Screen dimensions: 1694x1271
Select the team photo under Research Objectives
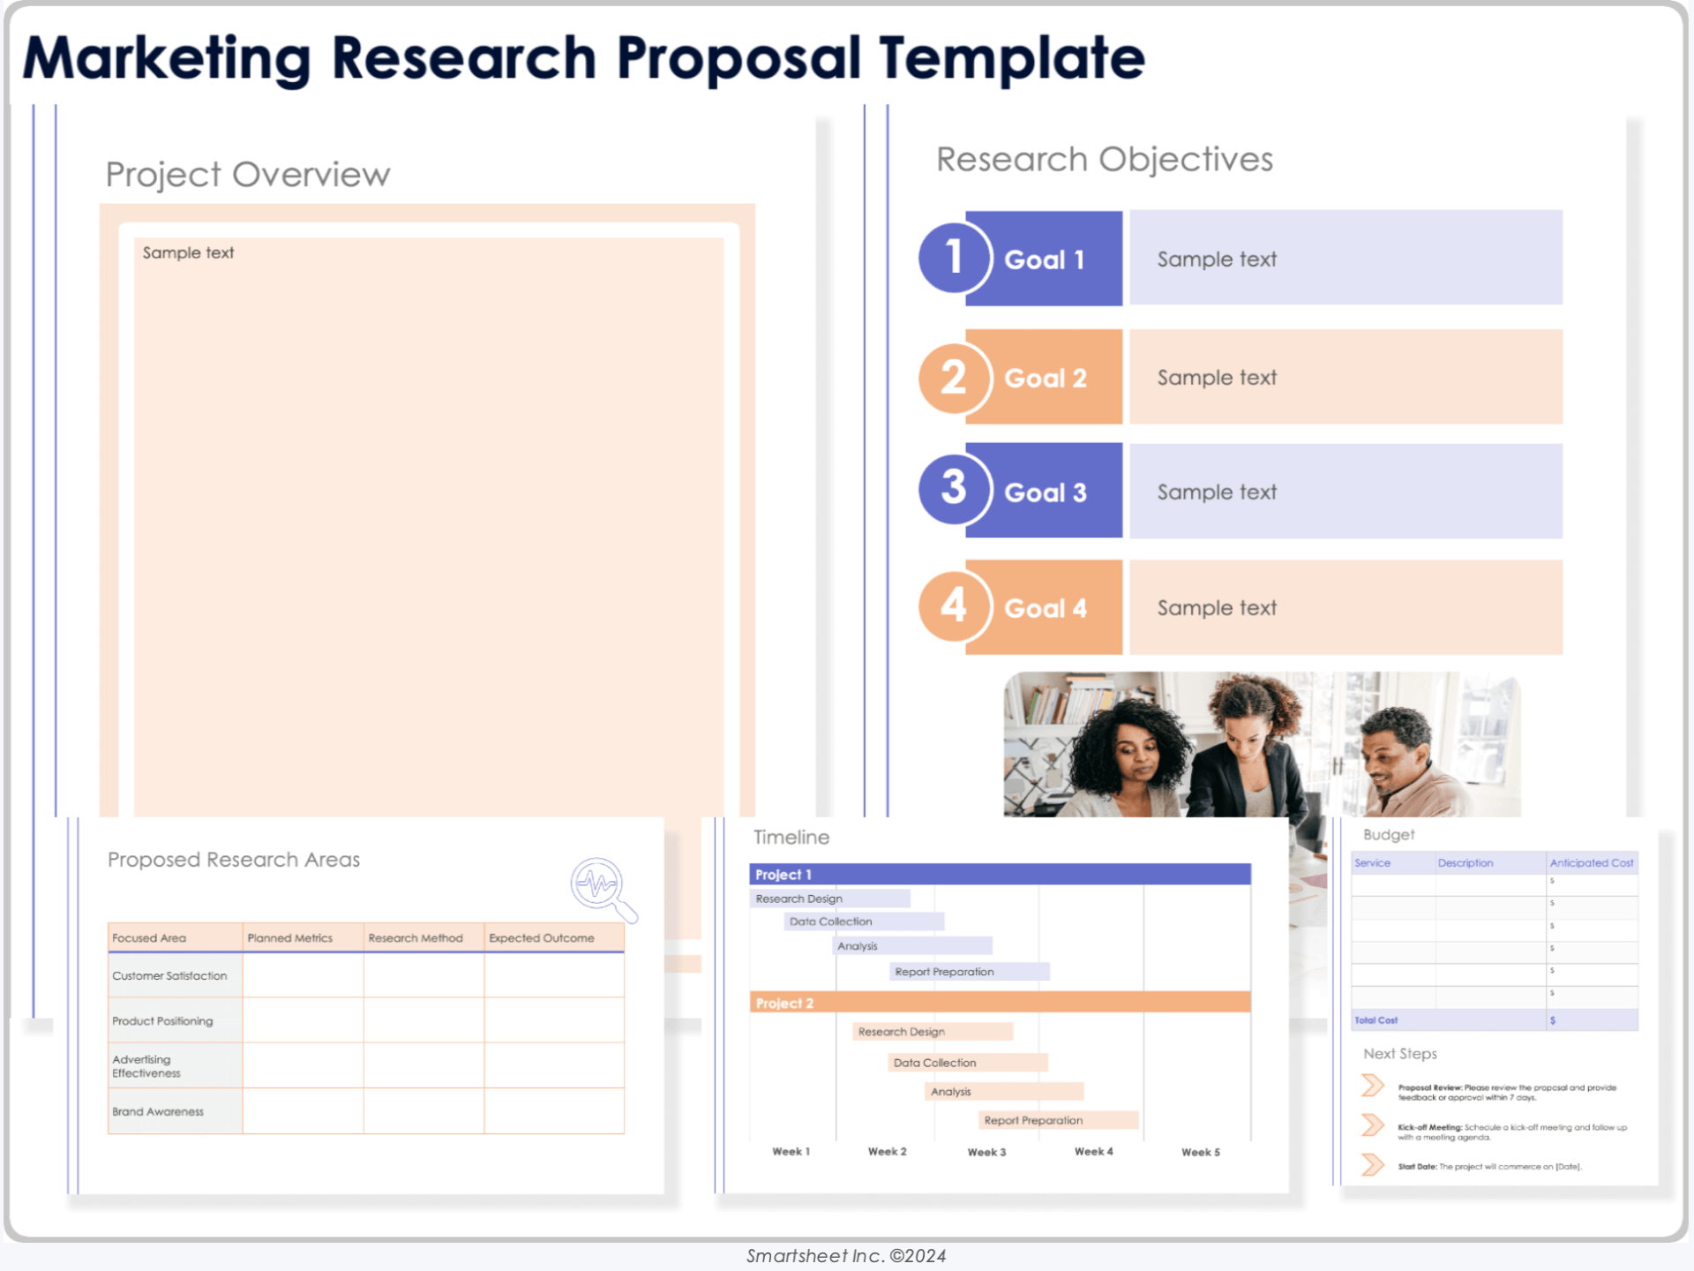(x=1262, y=744)
